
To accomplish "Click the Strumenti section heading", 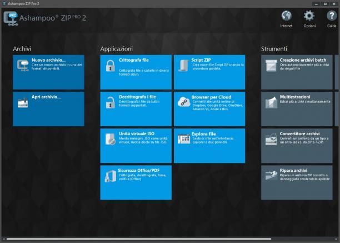I will click(x=274, y=49).
